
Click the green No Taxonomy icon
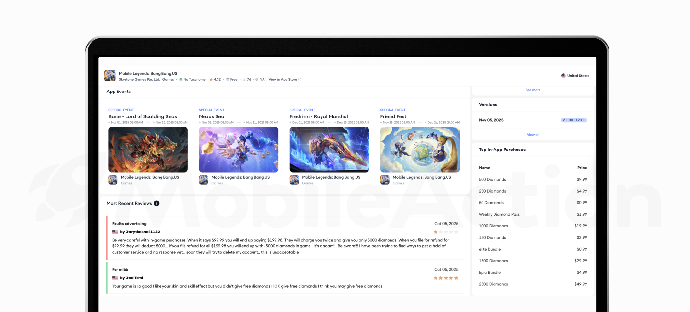[181, 80]
